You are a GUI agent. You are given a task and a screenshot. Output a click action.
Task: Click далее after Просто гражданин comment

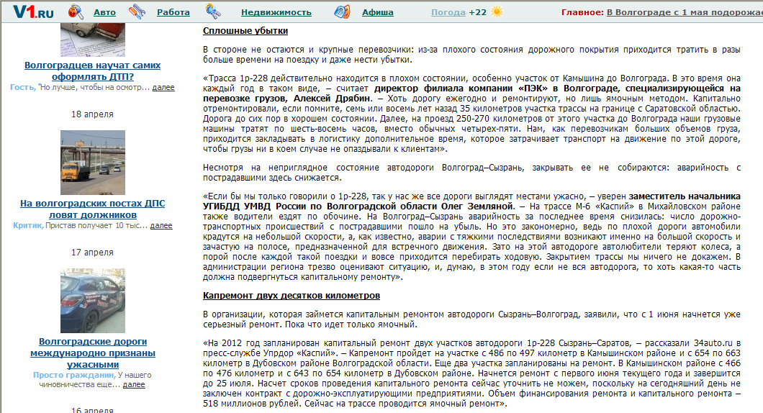point(134,384)
